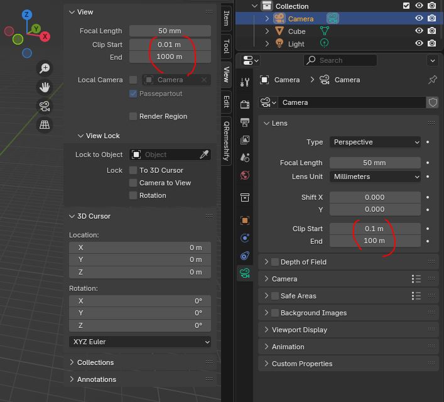Collapse the View Lock subpanel
Viewport: 444px width, 402px height.
coord(81,136)
